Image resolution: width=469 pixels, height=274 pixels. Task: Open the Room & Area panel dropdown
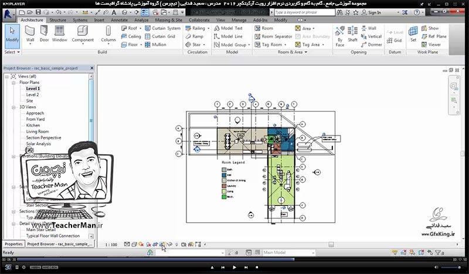pyautogui.click(x=292, y=52)
